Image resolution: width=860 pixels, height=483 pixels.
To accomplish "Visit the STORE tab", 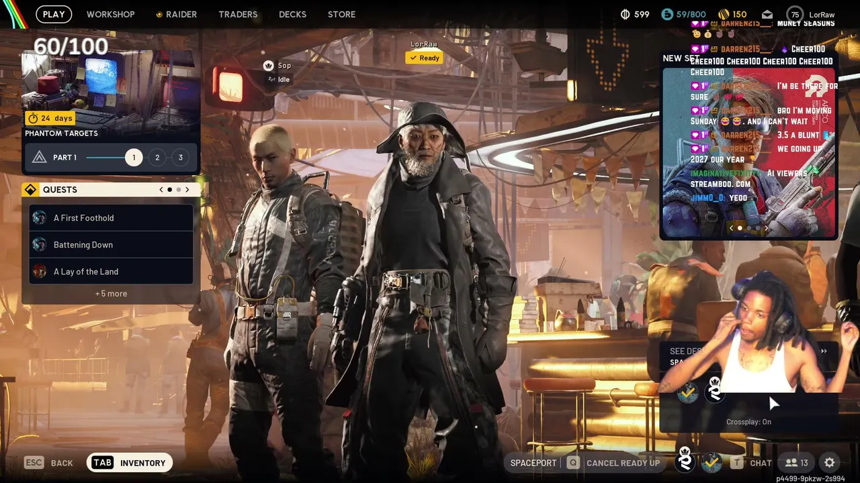I will (x=341, y=14).
